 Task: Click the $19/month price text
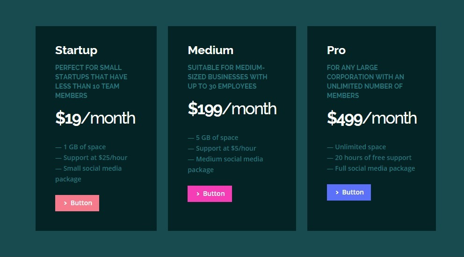pyautogui.click(x=95, y=118)
